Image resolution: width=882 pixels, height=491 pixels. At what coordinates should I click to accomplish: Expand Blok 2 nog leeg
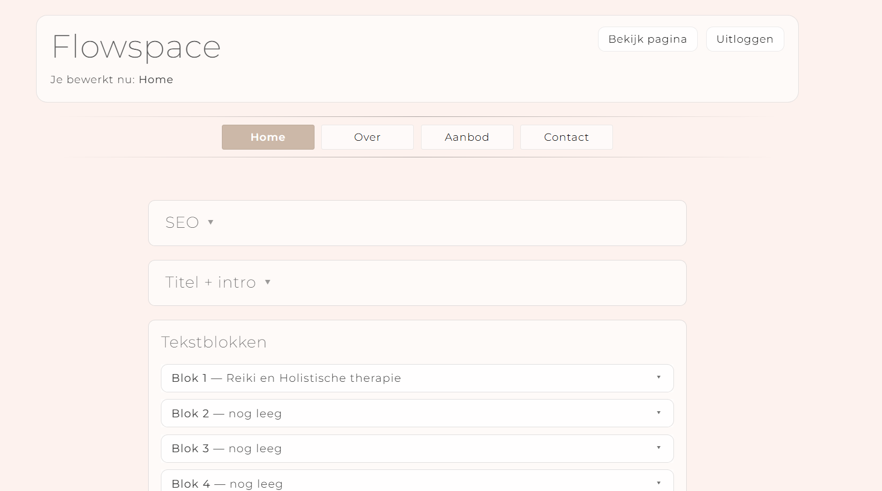[x=417, y=413]
